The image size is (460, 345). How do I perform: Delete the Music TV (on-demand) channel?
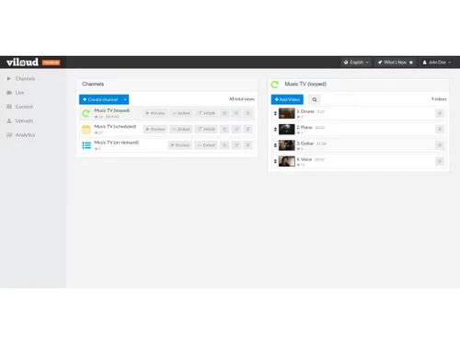tap(247, 145)
